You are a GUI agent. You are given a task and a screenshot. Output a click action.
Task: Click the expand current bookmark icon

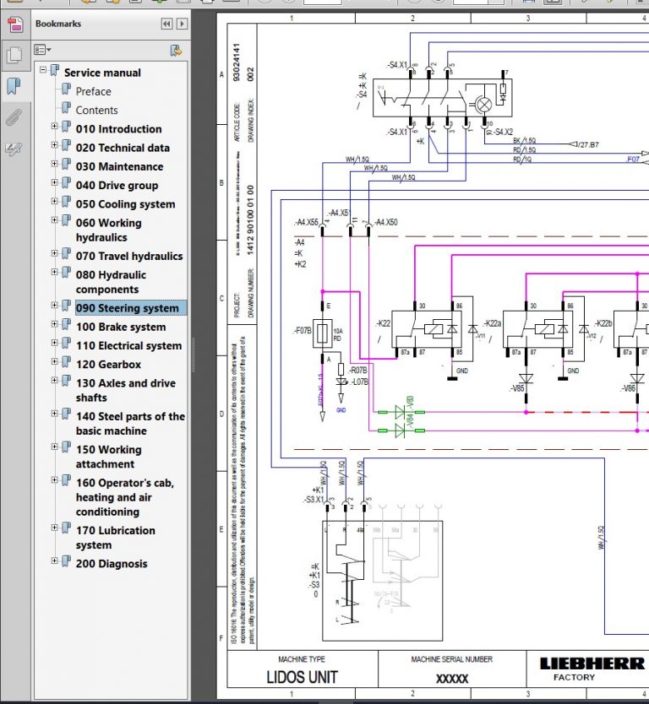176,50
